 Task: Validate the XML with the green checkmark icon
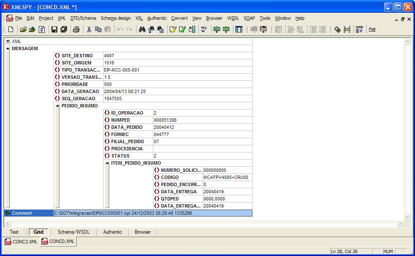[x=182, y=29]
